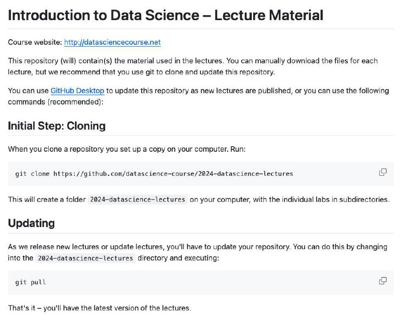Click the Introduction to Data Science main heading
402x323 pixels.
click(x=166, y=15)
